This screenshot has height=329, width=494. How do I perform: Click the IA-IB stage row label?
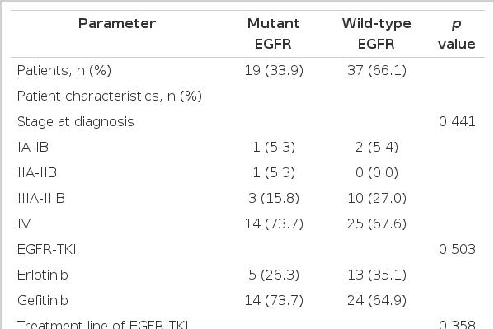point(33,147)
